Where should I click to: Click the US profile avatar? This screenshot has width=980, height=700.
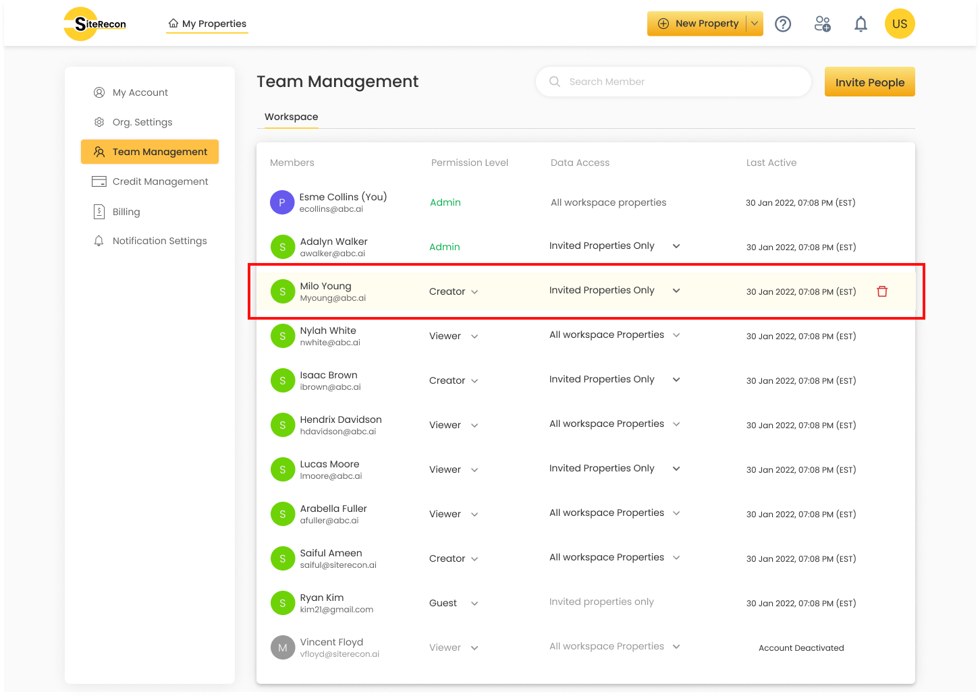[x=899, y=24]
